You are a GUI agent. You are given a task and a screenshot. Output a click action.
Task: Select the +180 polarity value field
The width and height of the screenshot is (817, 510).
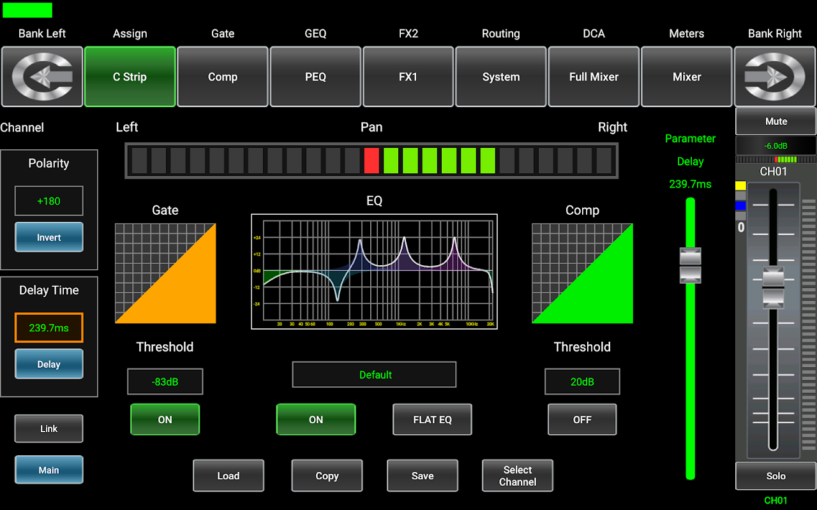tap(49, 201)
